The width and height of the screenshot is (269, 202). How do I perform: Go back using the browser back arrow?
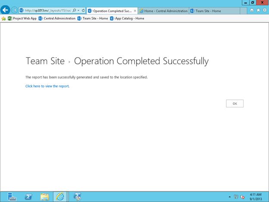click(5, 10)
